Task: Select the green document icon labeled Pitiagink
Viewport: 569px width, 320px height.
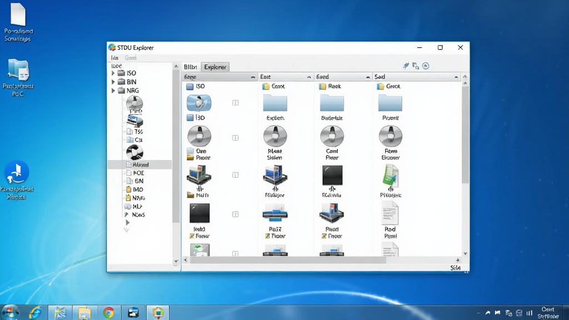Action: tap(390, 176)
